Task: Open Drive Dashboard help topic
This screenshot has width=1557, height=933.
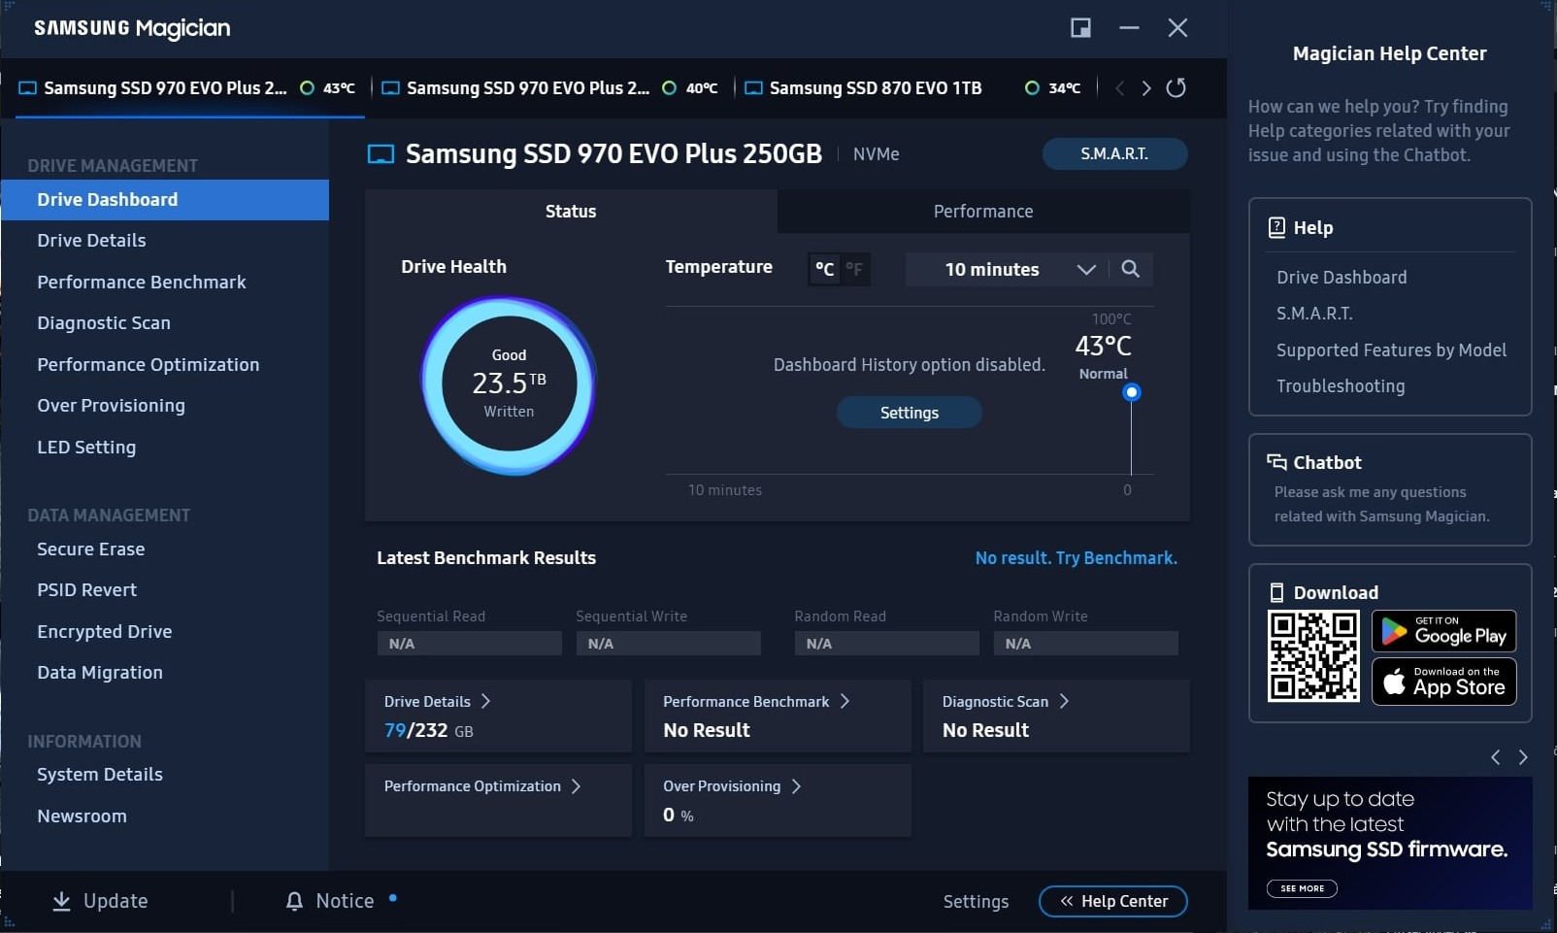Action: [1342, 278]
